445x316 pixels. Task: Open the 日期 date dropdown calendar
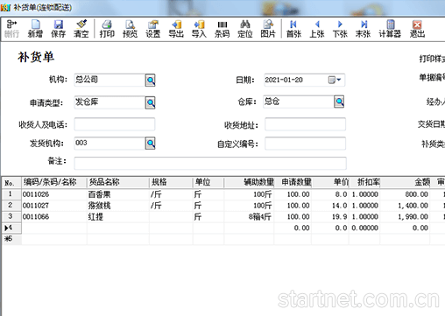tap(335, 80)
